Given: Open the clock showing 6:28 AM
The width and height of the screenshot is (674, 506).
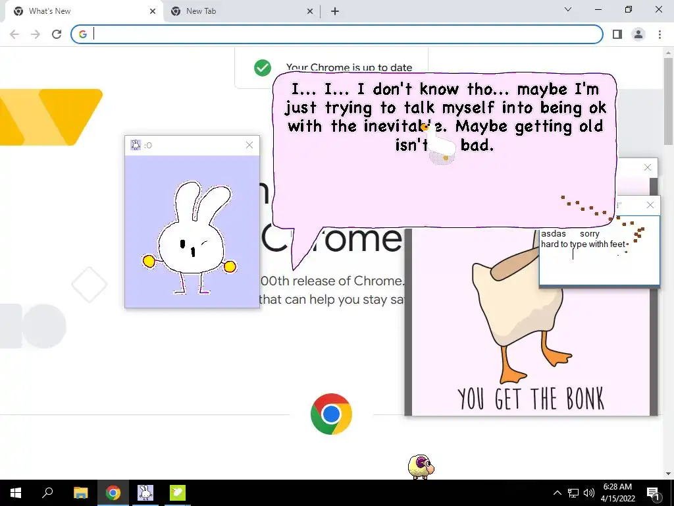Looking at the screenshot, I should [617, 493].
